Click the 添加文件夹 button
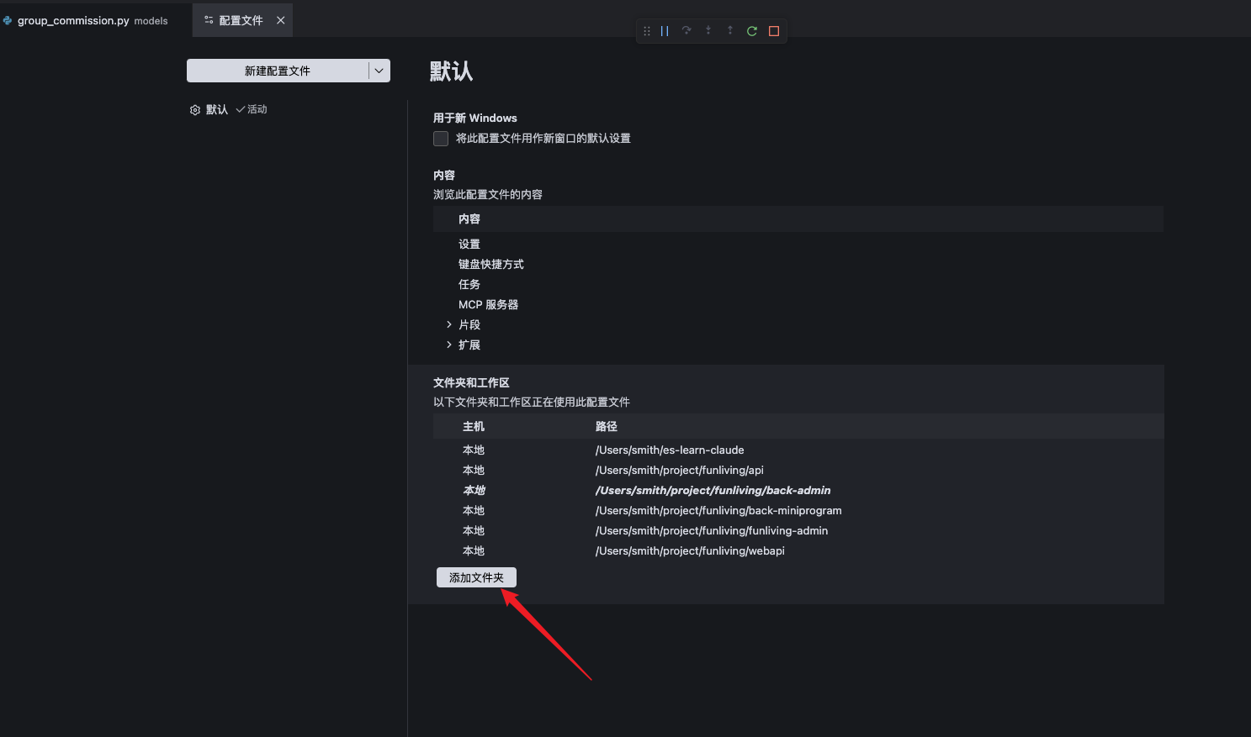Viewport: 1251px width, 737px height. tap(476, 577)
